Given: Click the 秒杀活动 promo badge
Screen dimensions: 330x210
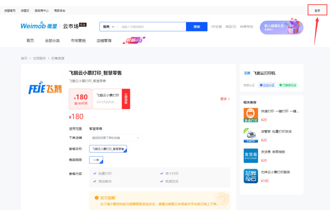Looking at the screenshot, I should (133, 40).
